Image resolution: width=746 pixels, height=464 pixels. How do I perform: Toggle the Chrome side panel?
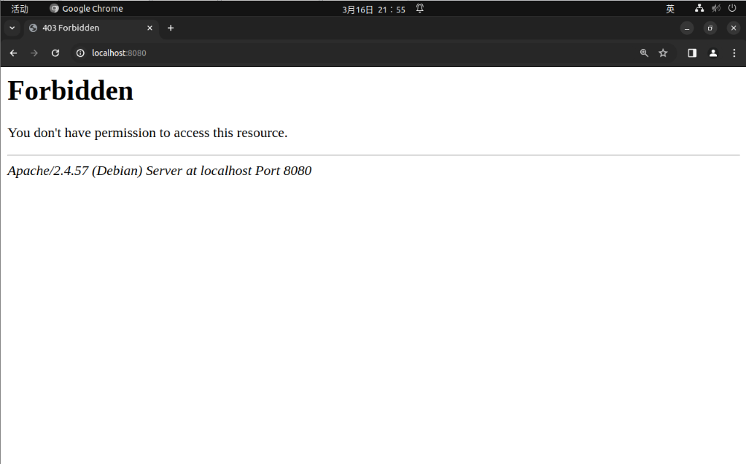[692, 53]
